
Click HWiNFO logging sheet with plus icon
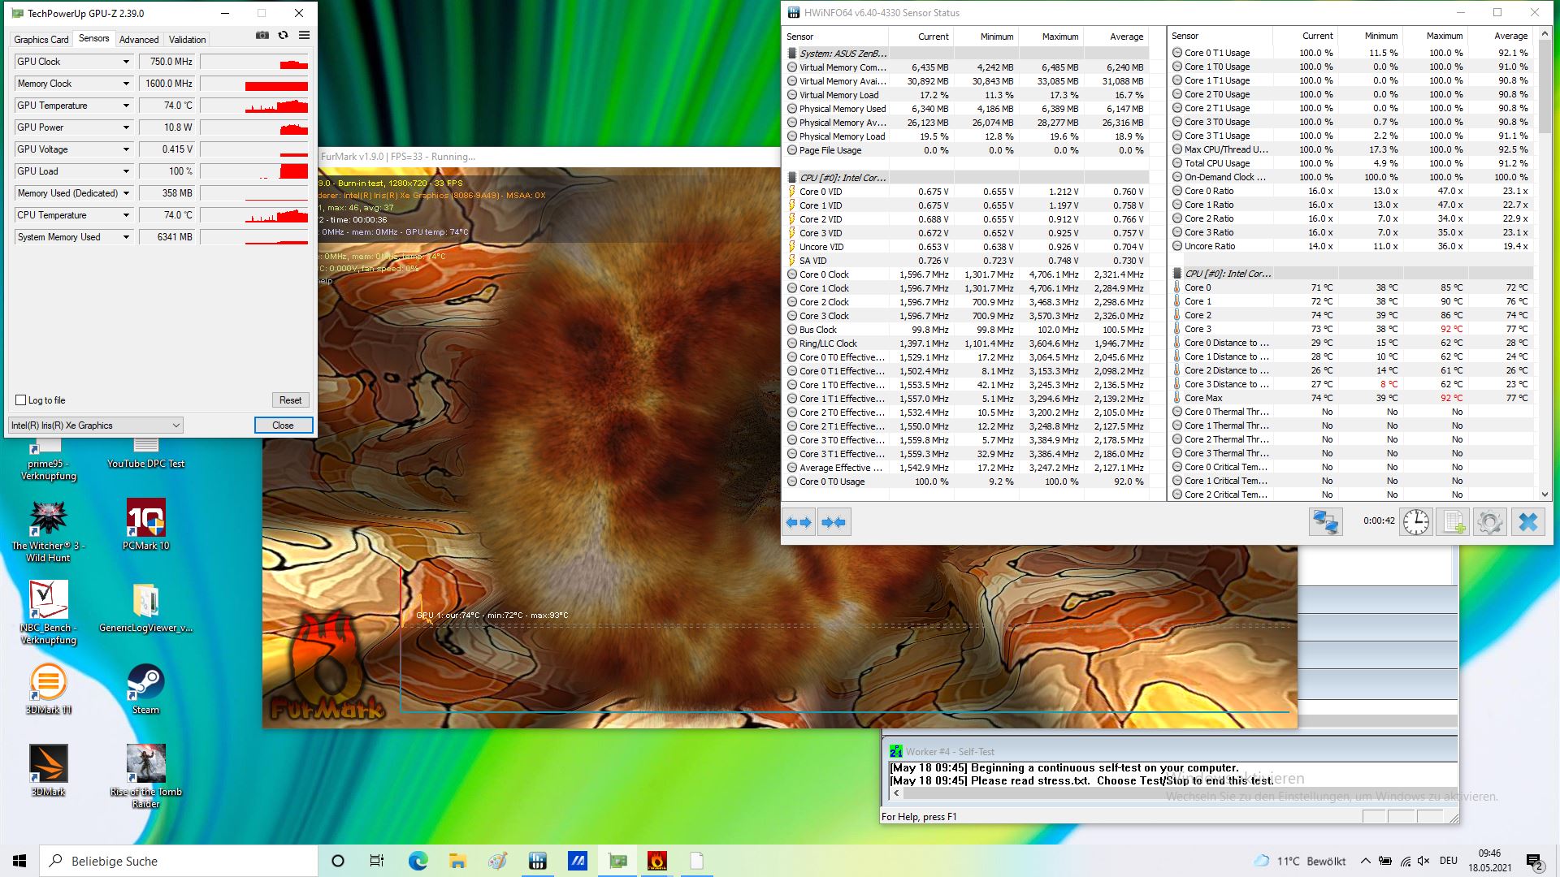point(1453,521)
